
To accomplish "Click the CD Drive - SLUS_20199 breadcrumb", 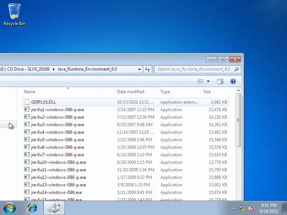I will click(x=29, y=69).
